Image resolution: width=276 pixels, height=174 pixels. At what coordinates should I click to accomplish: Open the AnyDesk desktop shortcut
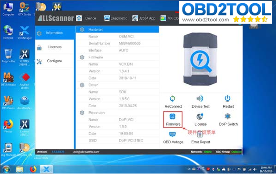tap(25, 81)
